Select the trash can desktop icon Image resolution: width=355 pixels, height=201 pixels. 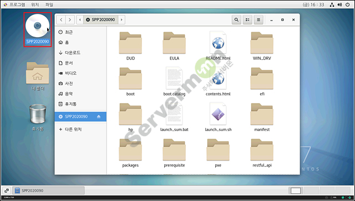38,118
